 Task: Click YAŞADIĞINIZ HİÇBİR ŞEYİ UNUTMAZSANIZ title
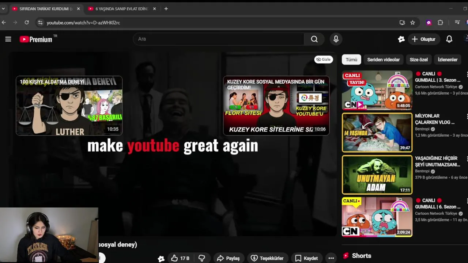point(437,161)
